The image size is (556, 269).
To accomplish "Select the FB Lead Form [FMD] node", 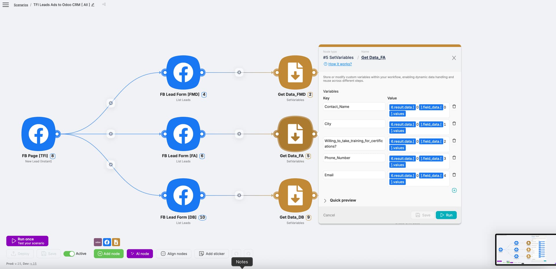I will point(183,72).
